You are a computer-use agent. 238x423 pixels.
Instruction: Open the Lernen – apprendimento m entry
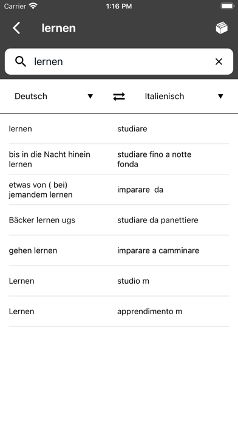tap(119, 312)
